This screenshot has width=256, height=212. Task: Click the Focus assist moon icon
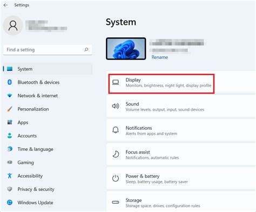click(x=116, y=154)
